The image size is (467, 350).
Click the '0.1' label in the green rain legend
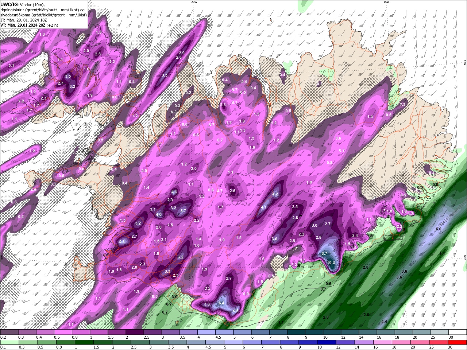tap(3, 347)
